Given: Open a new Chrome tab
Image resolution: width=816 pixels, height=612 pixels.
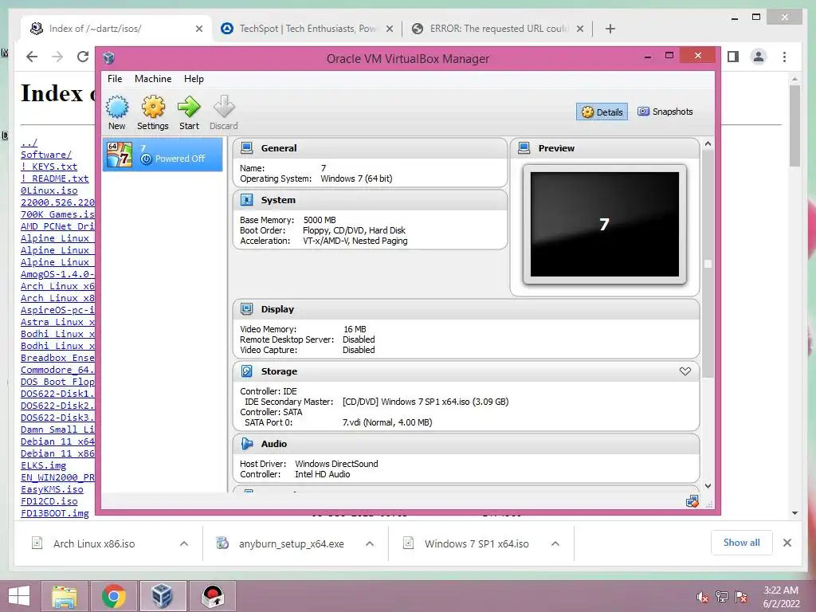Looking at the screenshot, I should pyautogui.click(x=610, y=29).
